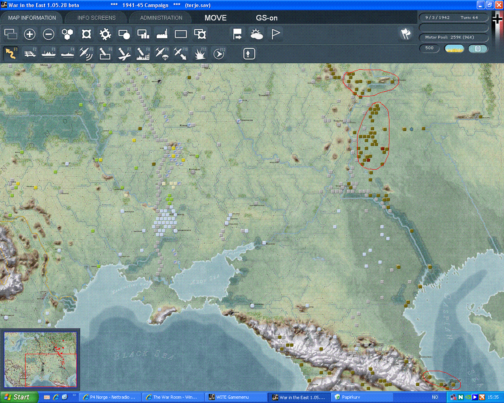The image size is (504, 403).
Task: Click the up-arrow box icon
Action: pyautogui.click(x=249, y=54)
